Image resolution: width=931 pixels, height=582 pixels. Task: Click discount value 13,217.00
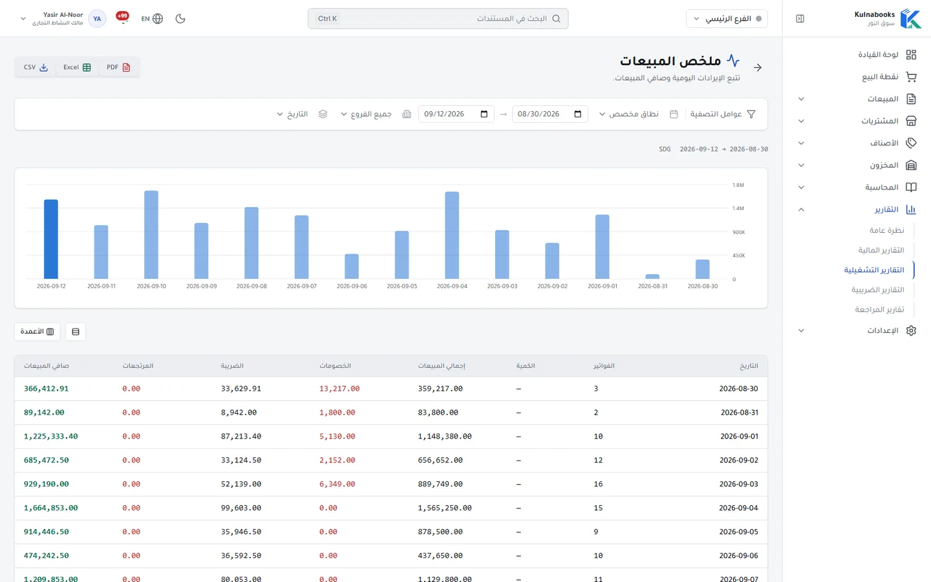pyautogui.click(x=339, y=389)
